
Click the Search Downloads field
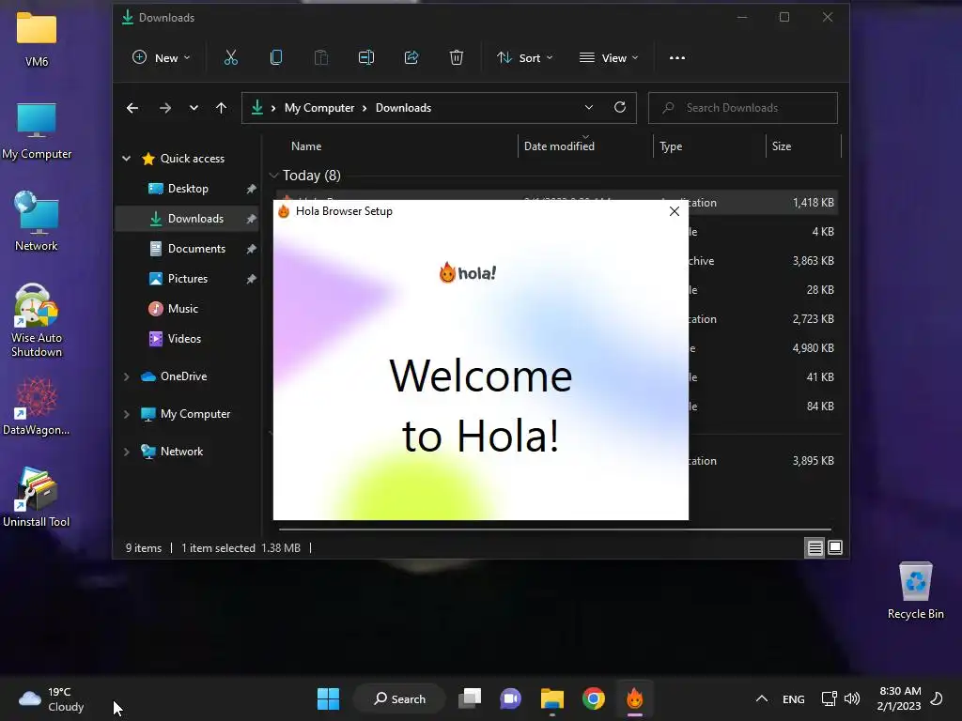(743, 108)
